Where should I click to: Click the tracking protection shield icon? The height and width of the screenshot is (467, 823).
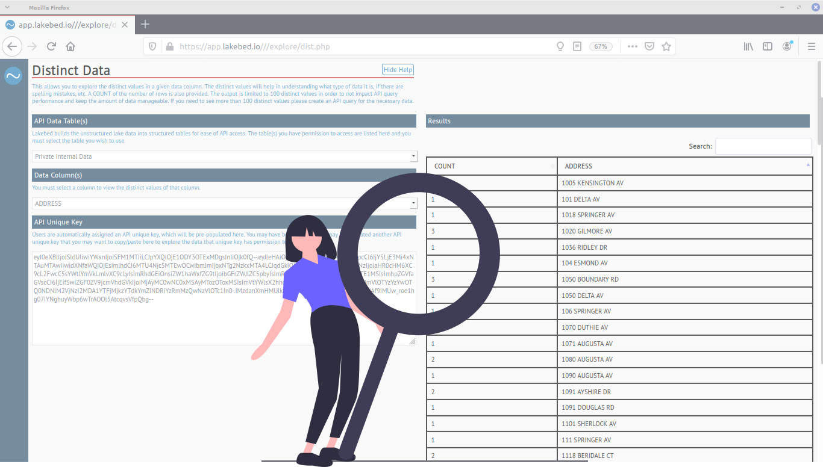[x=152, y=46]
